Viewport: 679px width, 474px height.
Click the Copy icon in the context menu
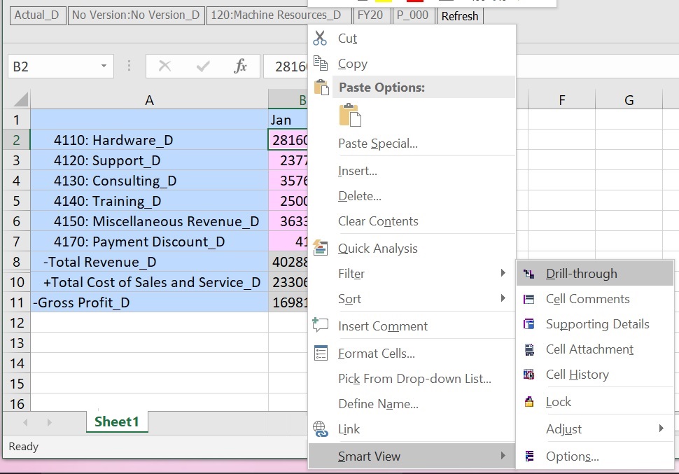[321, 63]
